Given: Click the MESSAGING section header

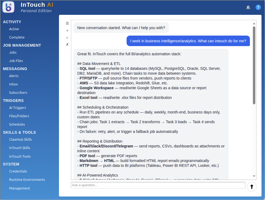Looking at the screenshot, I should [15, 69].
